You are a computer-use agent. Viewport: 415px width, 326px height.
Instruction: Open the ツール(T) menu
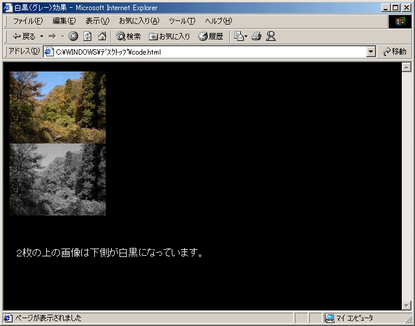[x=182, y=21]
